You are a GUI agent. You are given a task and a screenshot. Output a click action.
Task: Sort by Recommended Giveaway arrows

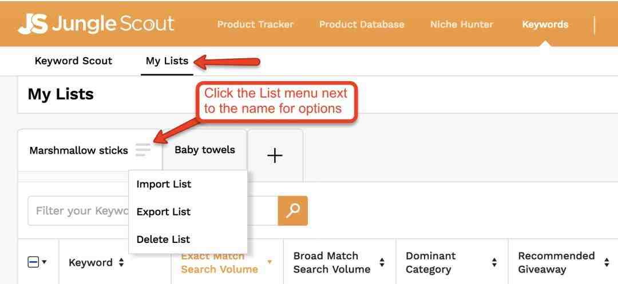point(606,262)
